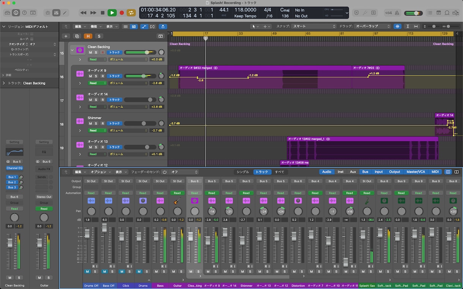The image size is (463, 289).
Task: Select the saxophone icon on Splash! Sax strip
Action: click(x=367, y=201)
